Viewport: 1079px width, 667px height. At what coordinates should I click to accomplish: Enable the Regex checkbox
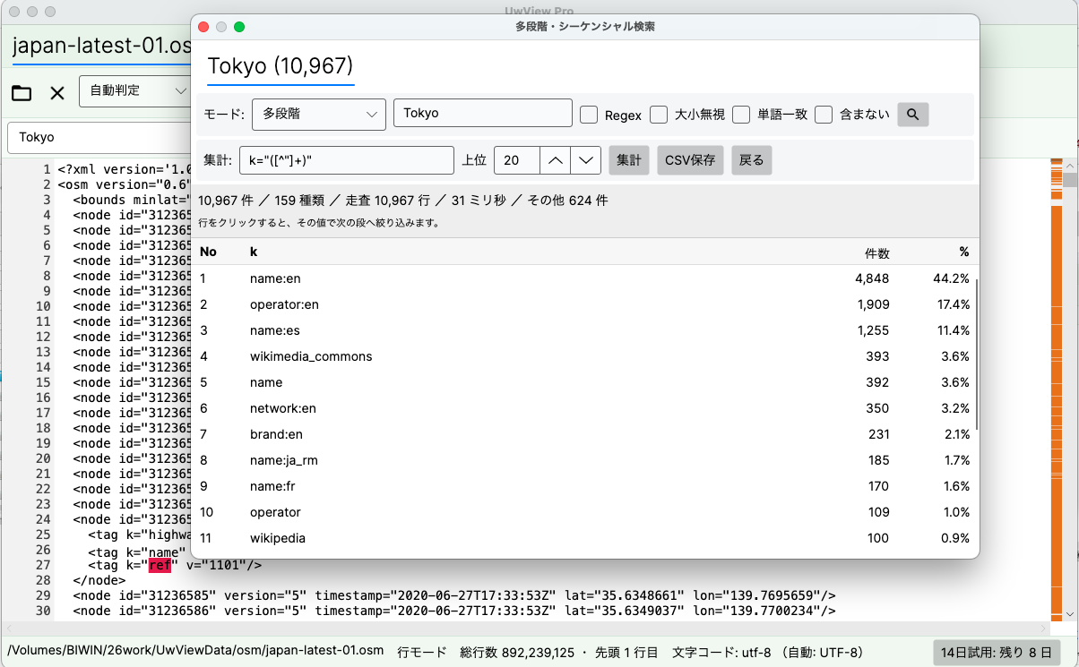coord(589,115)
